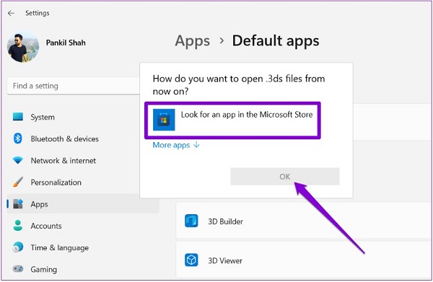Screen dimensions: 433x282
Task: Click the Time & language globe icon
Action: coord(18,247)
